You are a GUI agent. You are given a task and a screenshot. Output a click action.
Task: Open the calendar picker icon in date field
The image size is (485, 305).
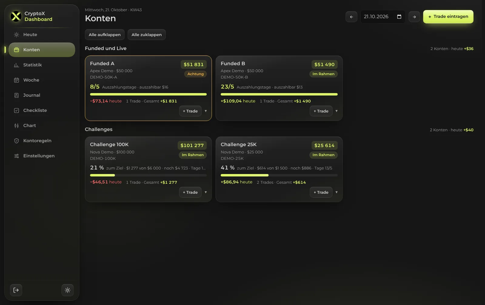pyautogui.click(x=399, y=17)
